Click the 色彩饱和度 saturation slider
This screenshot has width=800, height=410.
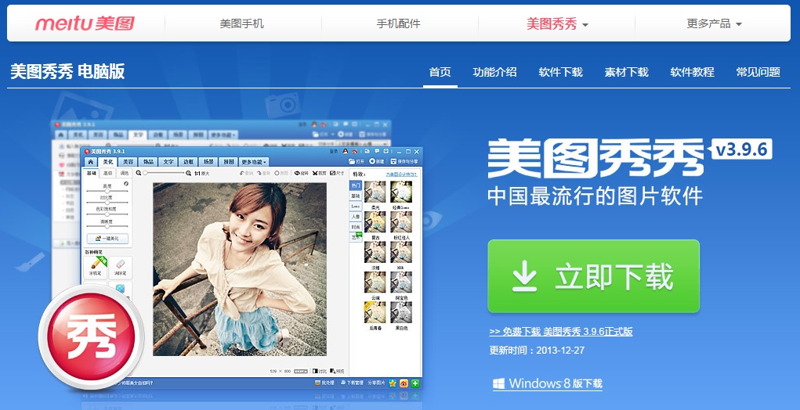(107, 214)
